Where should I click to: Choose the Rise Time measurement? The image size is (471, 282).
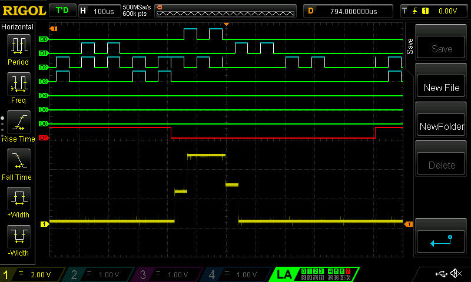pos(18,122)
